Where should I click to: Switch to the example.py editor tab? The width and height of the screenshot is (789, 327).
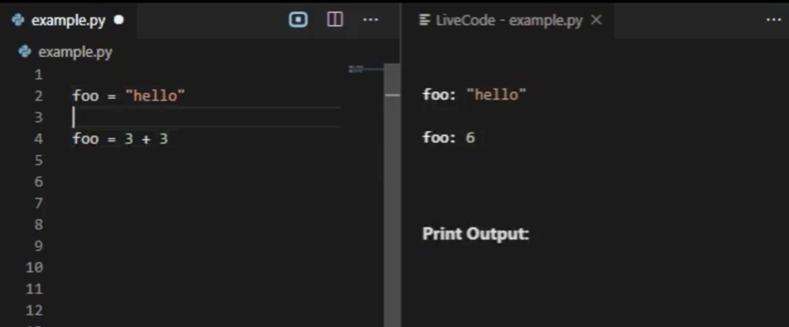[68, 21]
